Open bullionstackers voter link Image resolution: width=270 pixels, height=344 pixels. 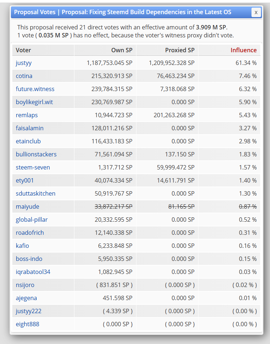pyautogui.click(x=36, y=154)
